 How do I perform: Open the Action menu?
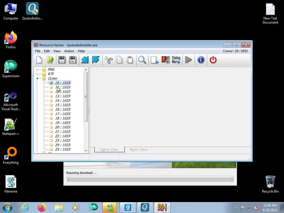point(69,51)
